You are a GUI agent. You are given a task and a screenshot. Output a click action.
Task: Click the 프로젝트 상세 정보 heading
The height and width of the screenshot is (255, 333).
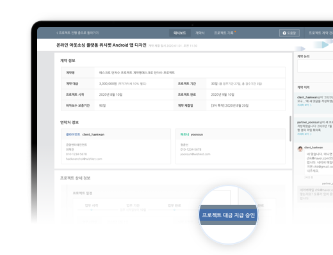click(75, 178)
